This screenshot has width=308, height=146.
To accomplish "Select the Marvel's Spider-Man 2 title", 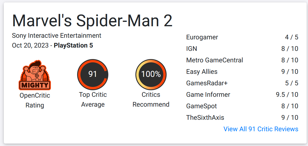I will [x=92, y=21].
